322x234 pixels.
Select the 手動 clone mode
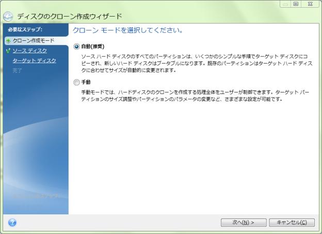point(76,82)
